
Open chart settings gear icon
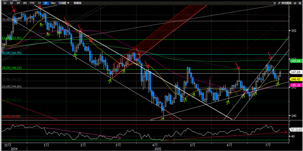click(x=300, y=3)
